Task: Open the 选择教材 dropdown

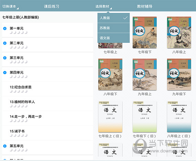Action: tap(104, 7)
